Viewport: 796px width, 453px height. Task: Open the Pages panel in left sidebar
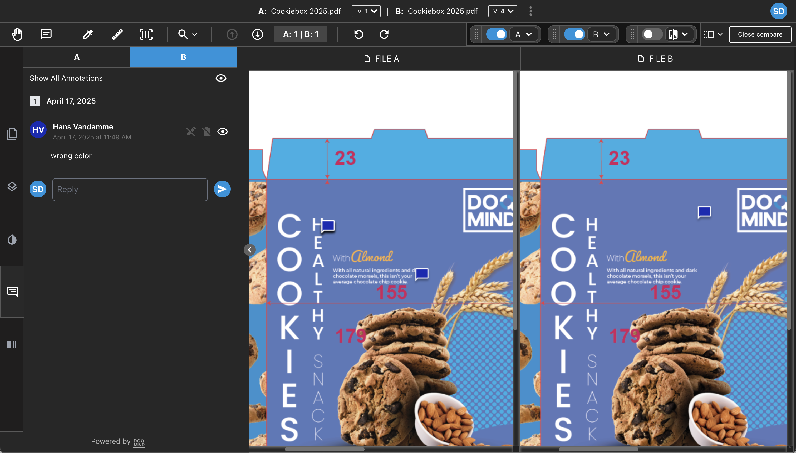tap(12, 134)
